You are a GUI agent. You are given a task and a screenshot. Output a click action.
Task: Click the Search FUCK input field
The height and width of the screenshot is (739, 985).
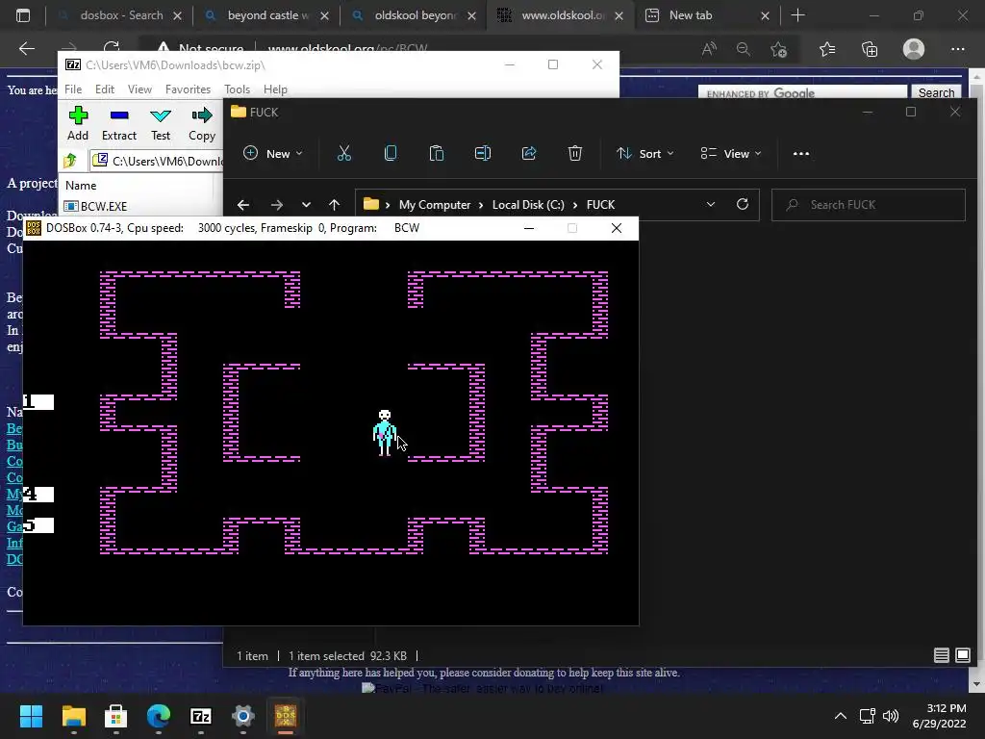[x=869, y=205]
